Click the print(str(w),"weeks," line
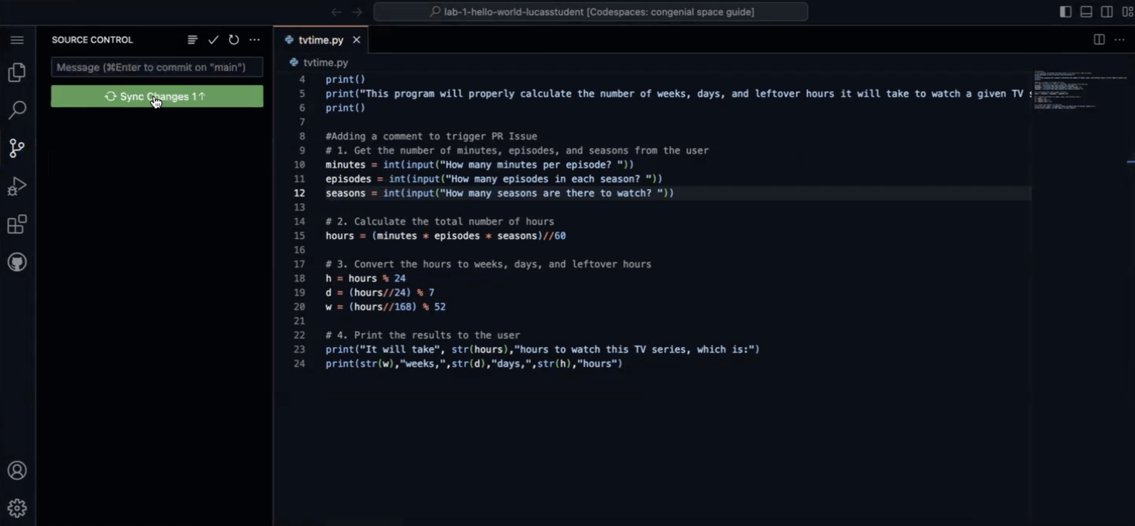Viewport: 1135px width, 526px height. [474, 363]
